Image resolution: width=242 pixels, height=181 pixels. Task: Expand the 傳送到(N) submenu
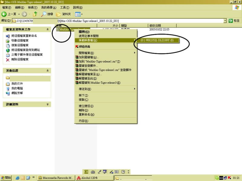106,89
